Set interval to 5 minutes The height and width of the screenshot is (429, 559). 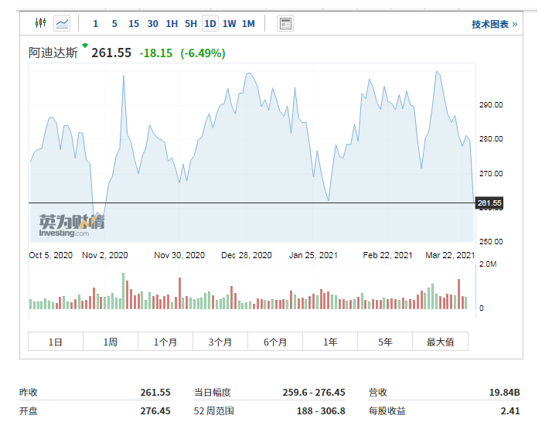(114, 24)
